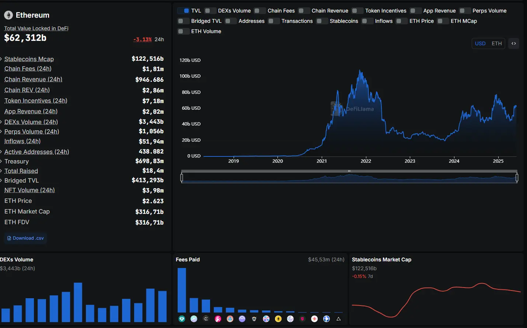The height and width of the screenshot is (328, 527).
Task: Enable the Bridged TVL chart toggle
Action: (184, 21)
